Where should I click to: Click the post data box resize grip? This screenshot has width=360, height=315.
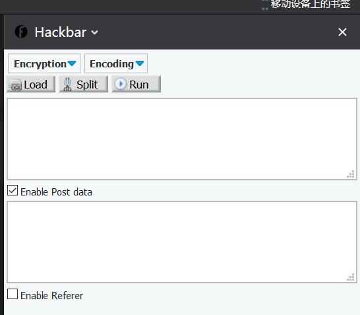pos(351,277)
